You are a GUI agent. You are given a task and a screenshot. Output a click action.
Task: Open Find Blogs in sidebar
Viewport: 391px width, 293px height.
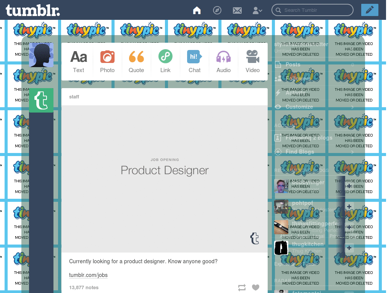(314, 152)
